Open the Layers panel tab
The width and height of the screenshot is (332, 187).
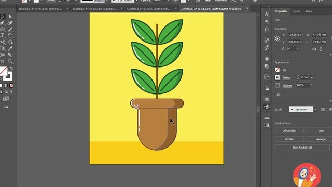[296, 11]
